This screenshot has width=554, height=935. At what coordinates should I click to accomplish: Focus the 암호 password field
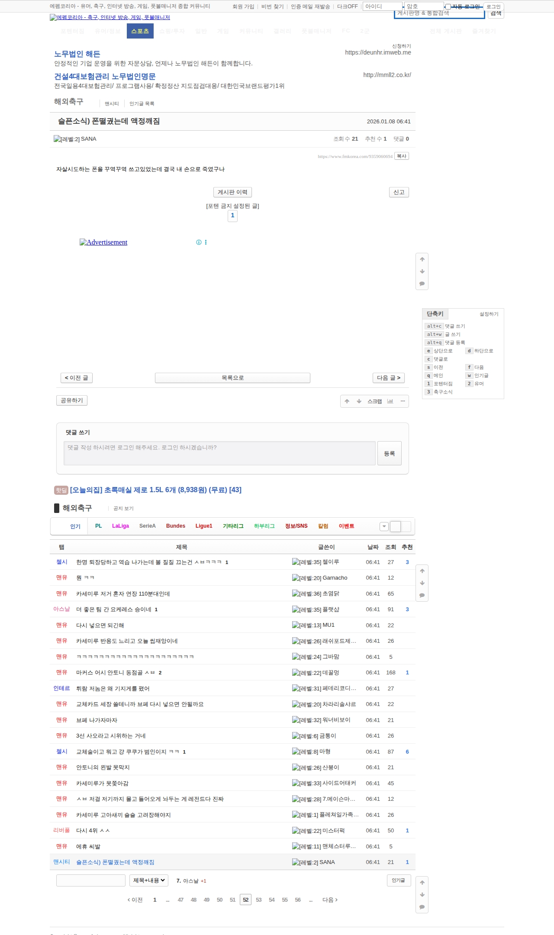point(424,6)
